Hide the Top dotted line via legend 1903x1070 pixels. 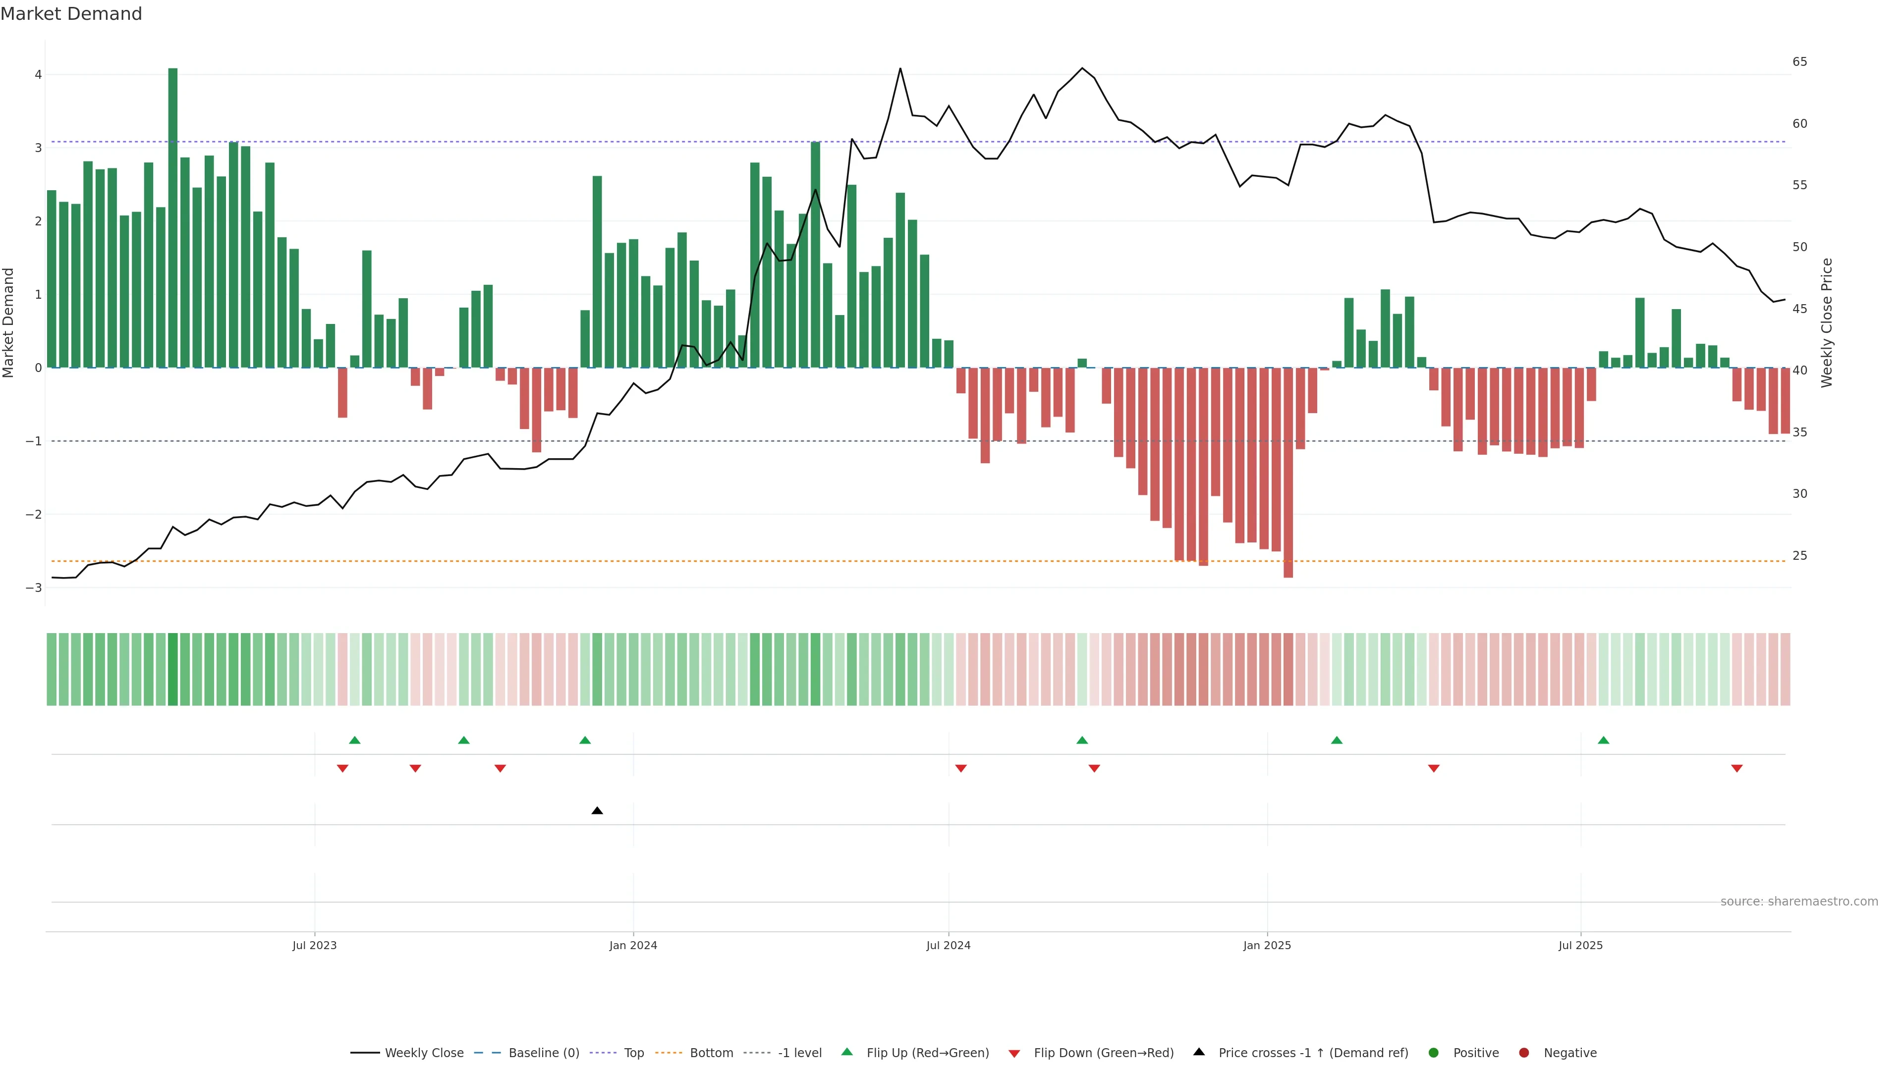(x=633, y=1053)
